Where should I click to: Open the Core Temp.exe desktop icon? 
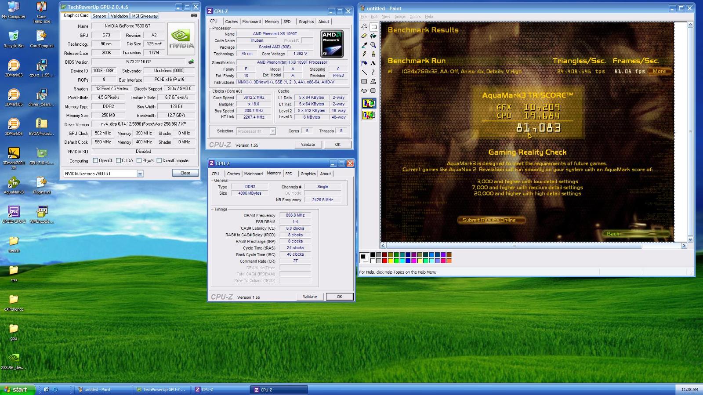[x=41, y=12]
